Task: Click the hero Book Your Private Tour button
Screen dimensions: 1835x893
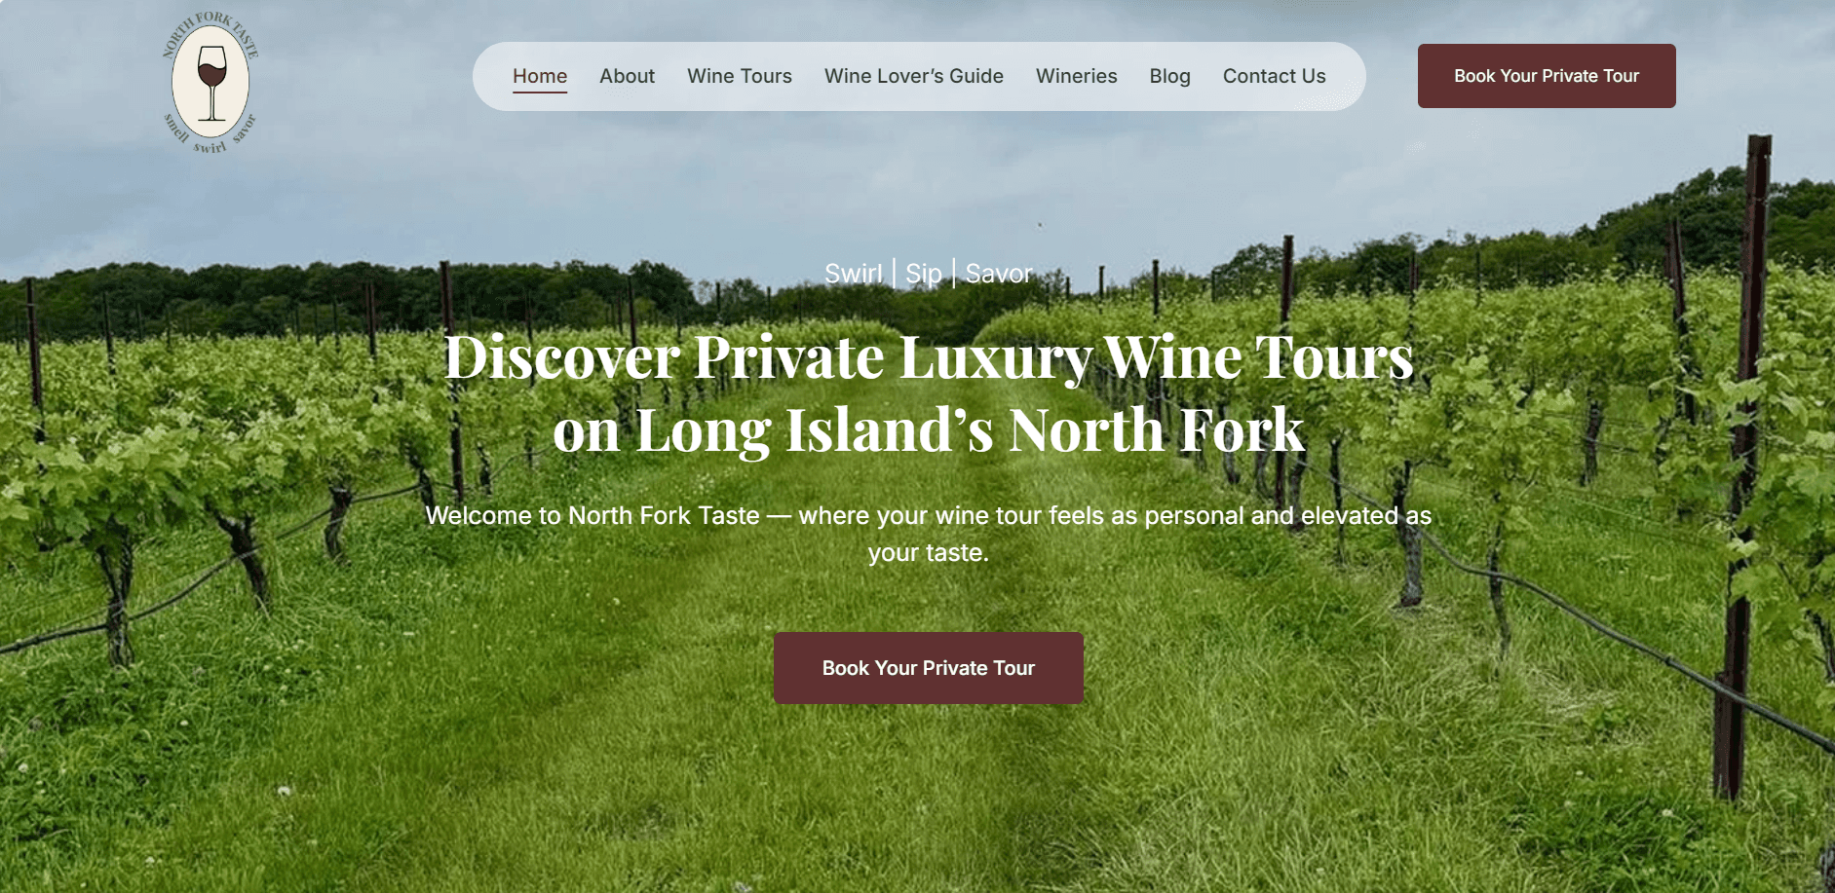Action: click(x=929, y=668)
